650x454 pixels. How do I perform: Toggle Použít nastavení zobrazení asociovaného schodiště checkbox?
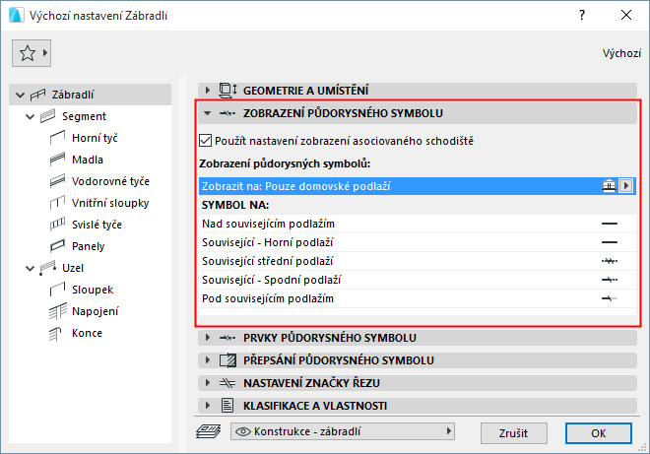click(x=205, y=141)
